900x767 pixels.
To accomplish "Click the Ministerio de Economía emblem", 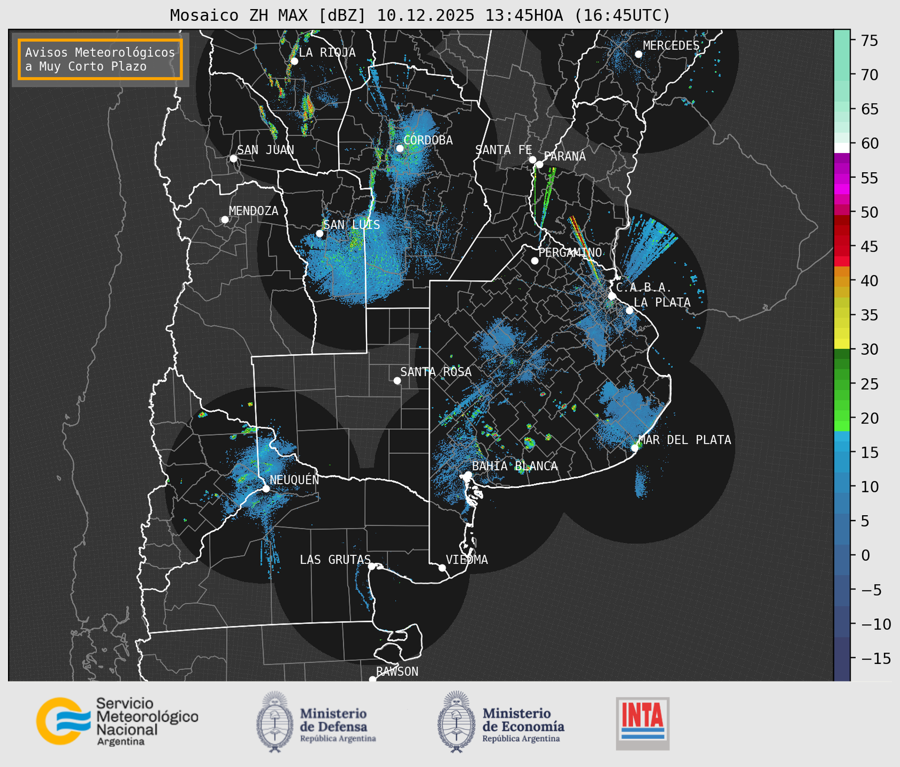I will pos(456,722).
